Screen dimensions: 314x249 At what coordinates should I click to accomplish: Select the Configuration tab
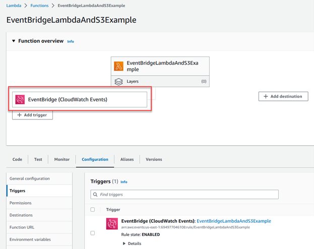pyautogui.click(x=95, y=159)
